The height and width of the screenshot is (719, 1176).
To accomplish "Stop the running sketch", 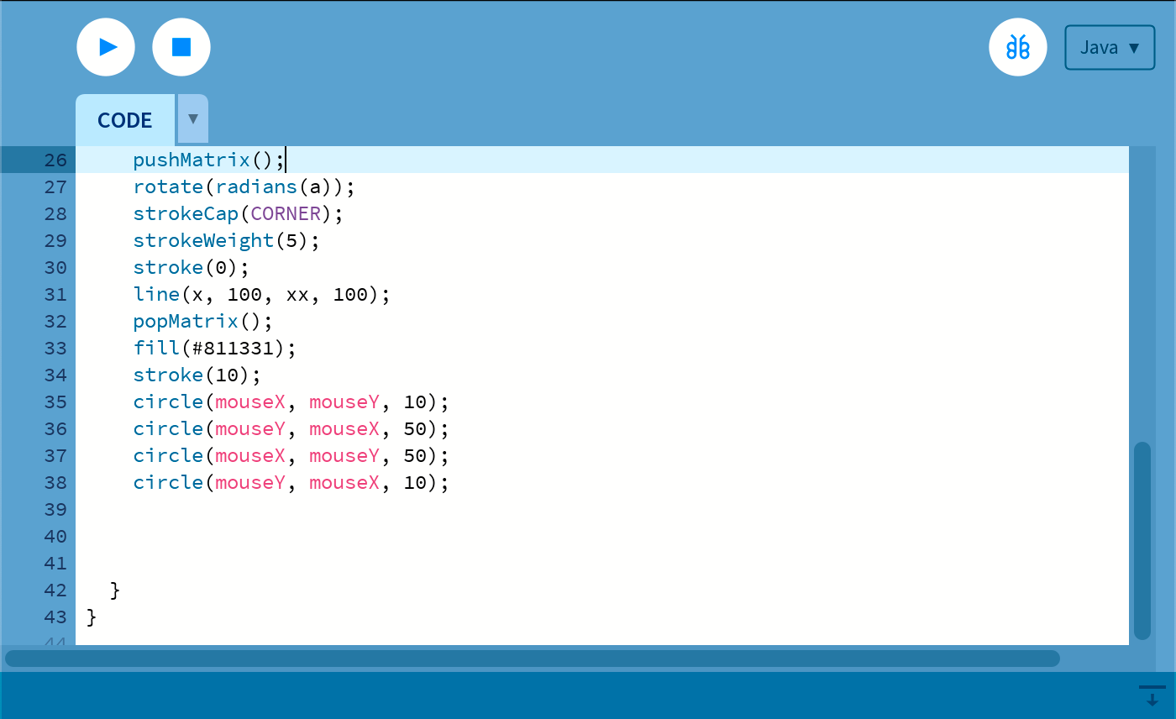I will 181,47.
